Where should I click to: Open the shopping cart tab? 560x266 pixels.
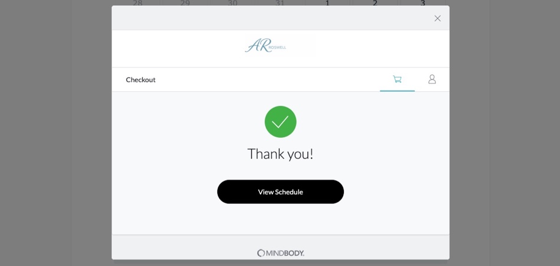pos(397,79)
